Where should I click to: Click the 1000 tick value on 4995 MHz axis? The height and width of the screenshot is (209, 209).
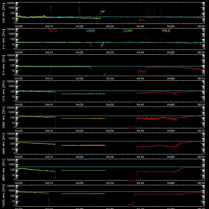tap(12, 138)
